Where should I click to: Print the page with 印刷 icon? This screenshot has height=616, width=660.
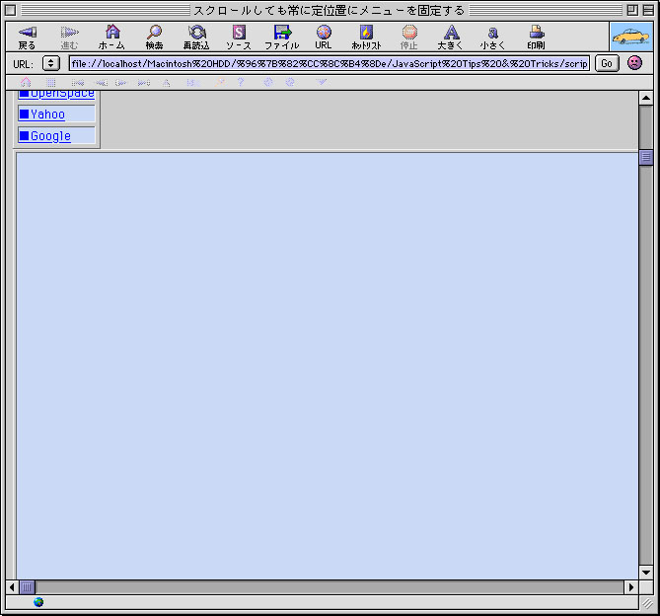[x=537, y=32]
